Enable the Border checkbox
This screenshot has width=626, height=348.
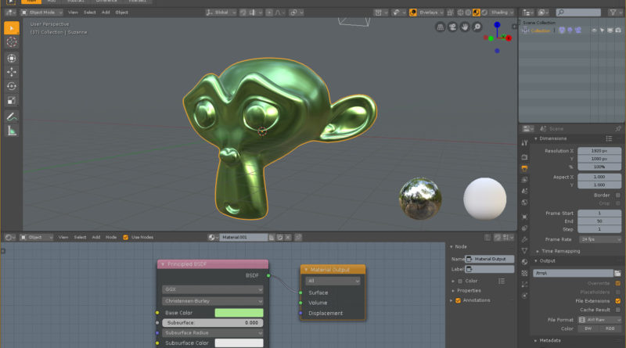(618, 196)
